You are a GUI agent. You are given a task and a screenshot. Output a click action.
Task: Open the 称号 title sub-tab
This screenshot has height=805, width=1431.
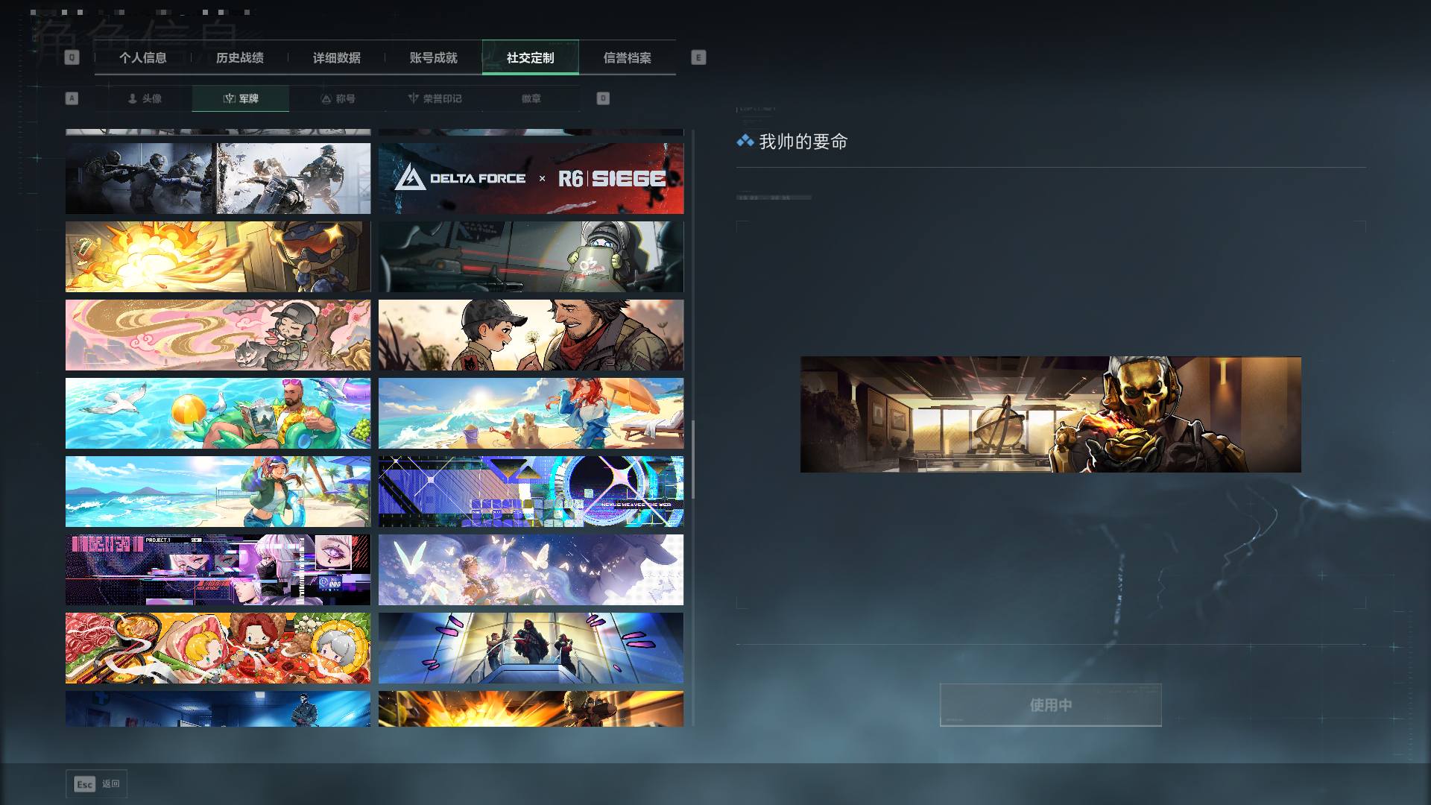click(338, 98)
